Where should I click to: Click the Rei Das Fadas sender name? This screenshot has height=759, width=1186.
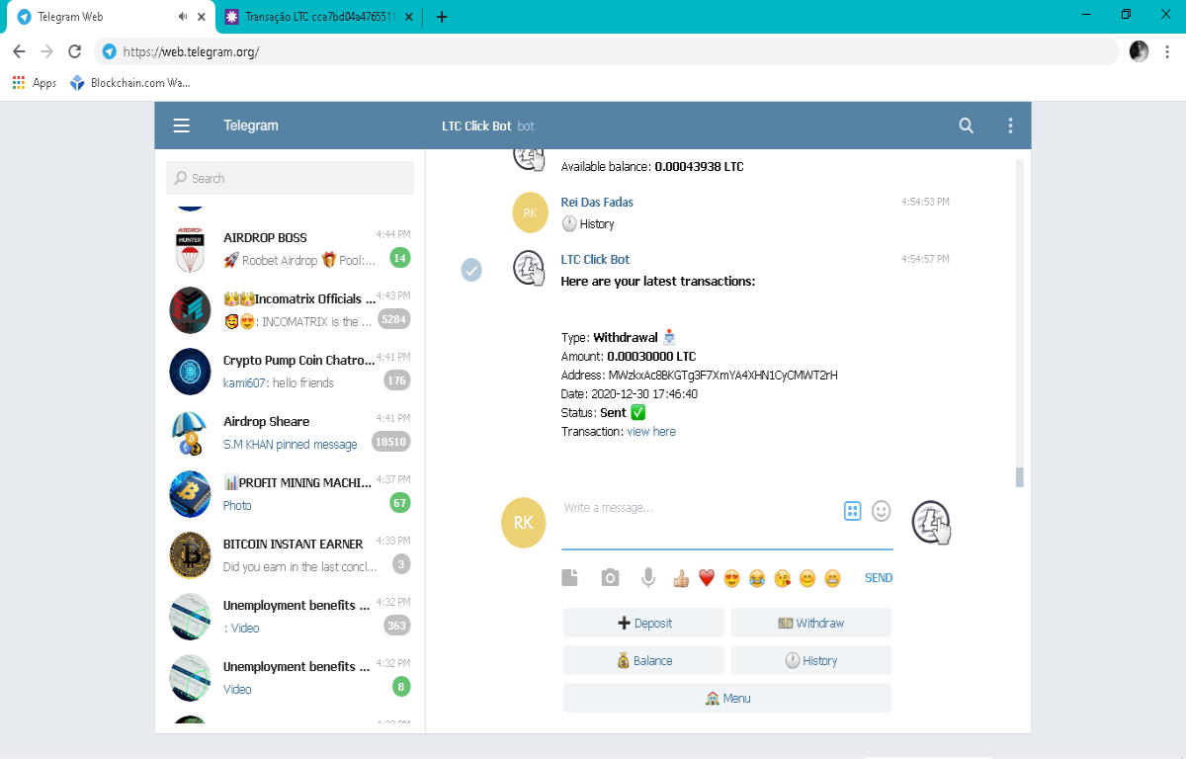(x=597, y=202)
